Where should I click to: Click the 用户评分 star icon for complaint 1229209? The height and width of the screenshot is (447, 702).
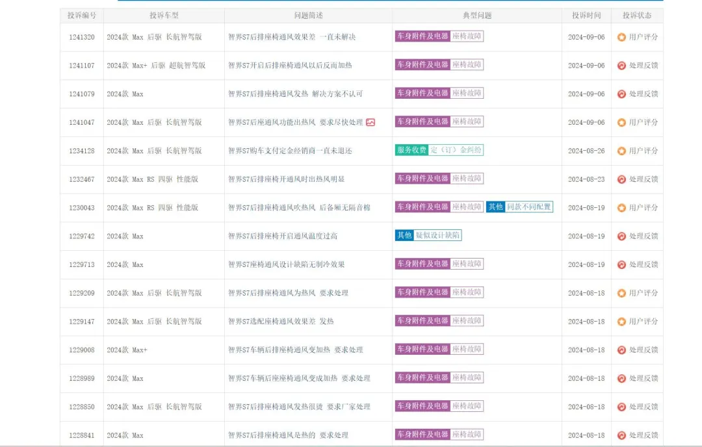[x=621, y=293]
